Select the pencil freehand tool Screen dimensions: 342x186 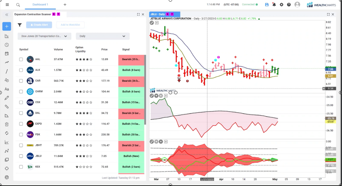(x=7, y=98)
